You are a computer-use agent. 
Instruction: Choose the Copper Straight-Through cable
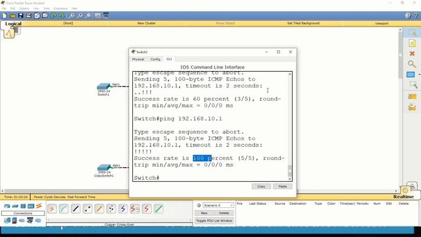click(76, 209)
